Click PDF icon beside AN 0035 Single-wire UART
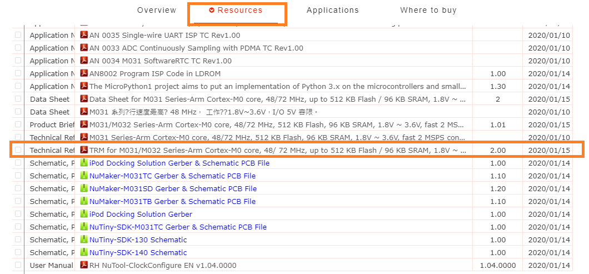The height and width of the screenshot is (274, 589). click(84, 35)
